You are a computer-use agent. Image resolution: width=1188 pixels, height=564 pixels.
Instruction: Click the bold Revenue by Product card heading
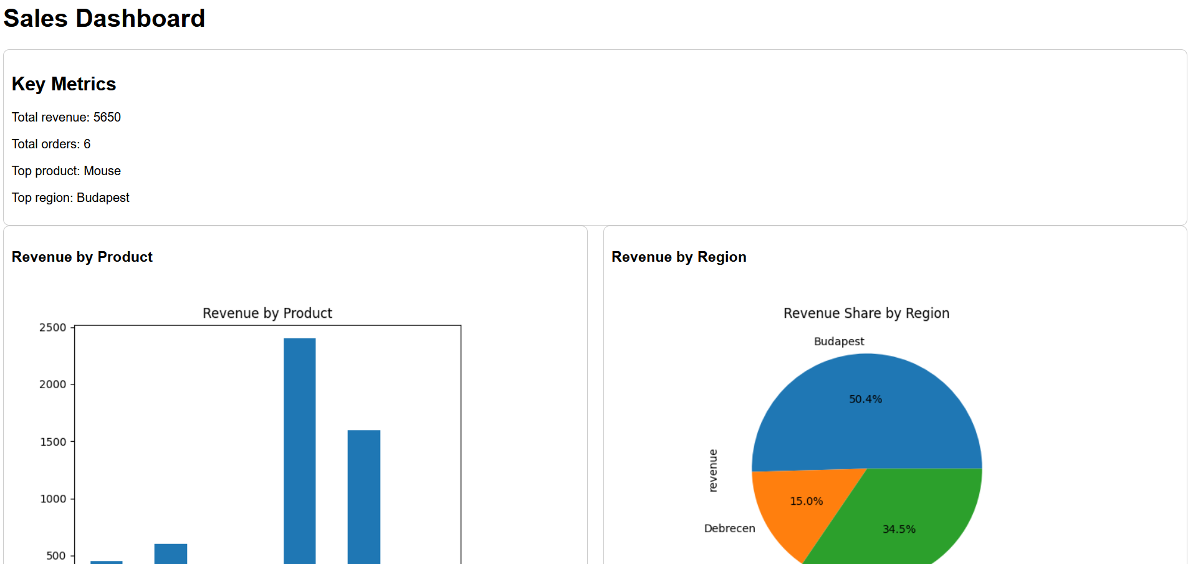82,257
